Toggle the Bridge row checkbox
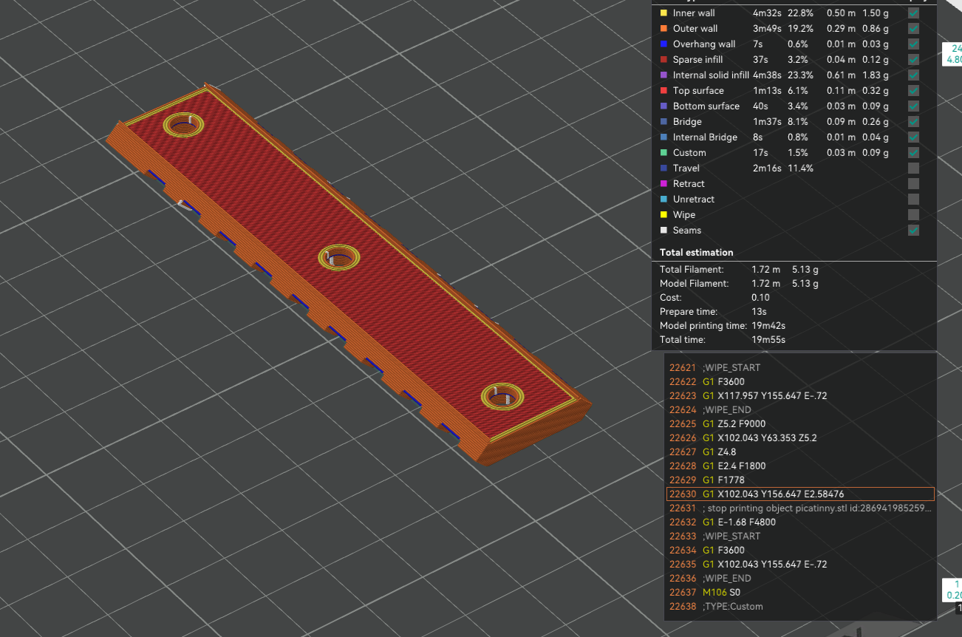Image resolution: width=962 pixels, height=637 pixels. [x=914, y=122]
